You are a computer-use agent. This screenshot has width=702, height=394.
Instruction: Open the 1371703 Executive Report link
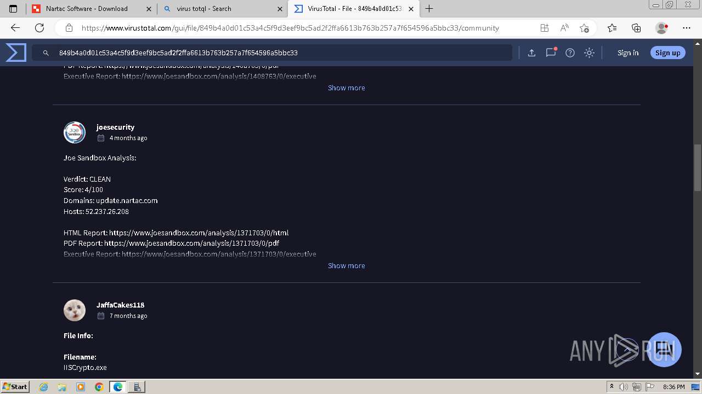pyautogui.click(x=219, y=254)
